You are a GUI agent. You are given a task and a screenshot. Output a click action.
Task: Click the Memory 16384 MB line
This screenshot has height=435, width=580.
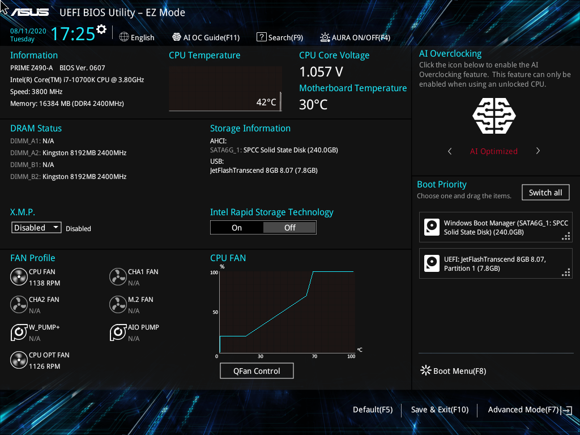pyautogui.click(x=67, y=104)
